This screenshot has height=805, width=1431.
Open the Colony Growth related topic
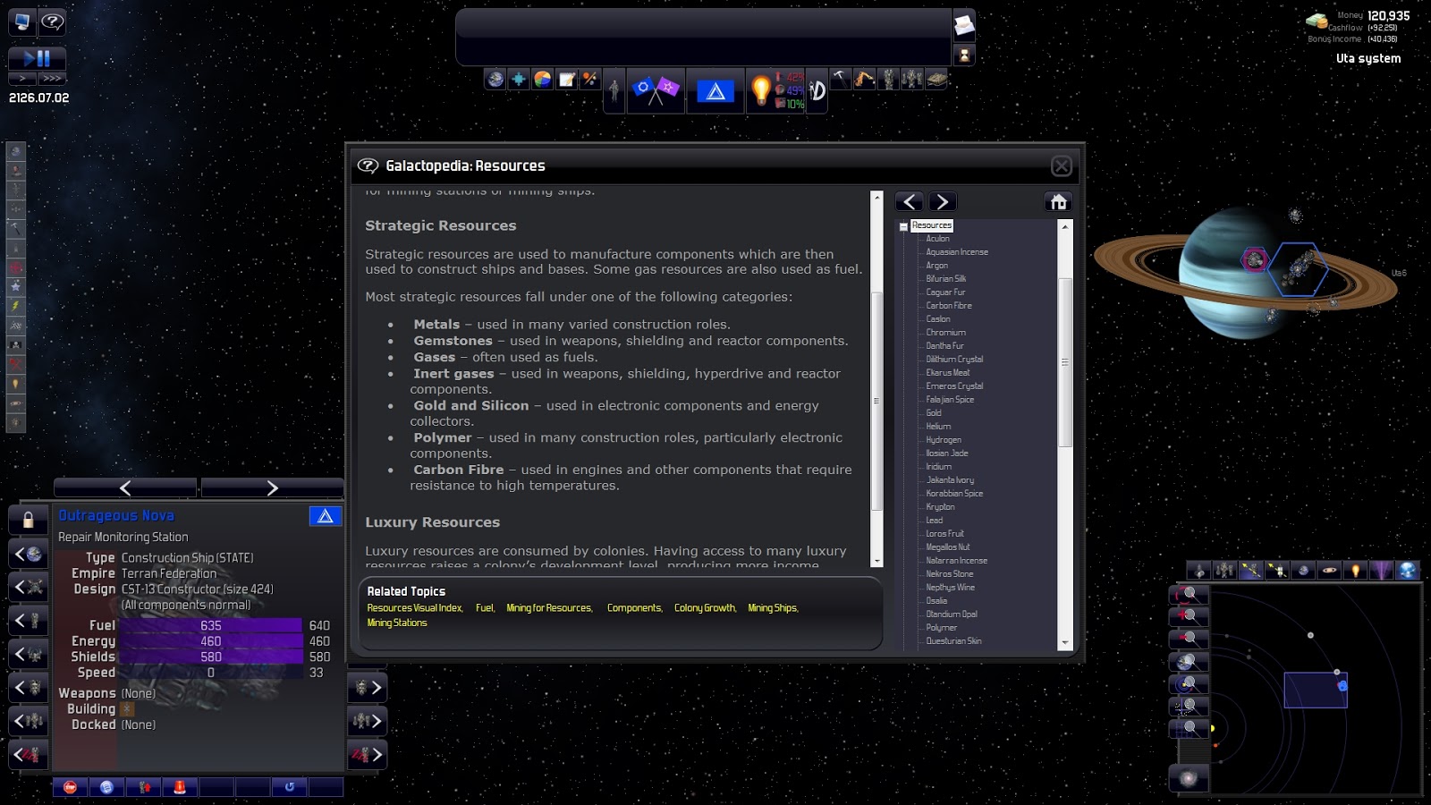tap(705, 608)
